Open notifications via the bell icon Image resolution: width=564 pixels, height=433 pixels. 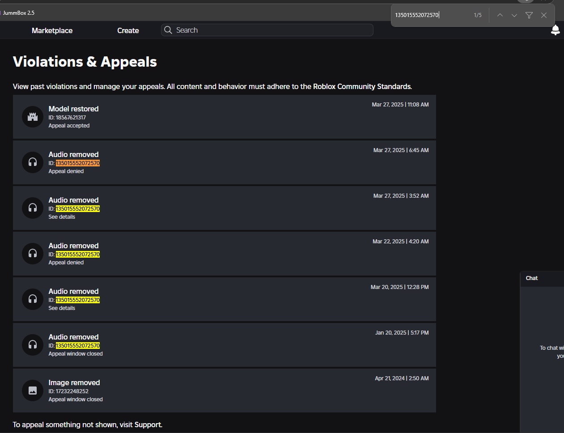(555, 30)
